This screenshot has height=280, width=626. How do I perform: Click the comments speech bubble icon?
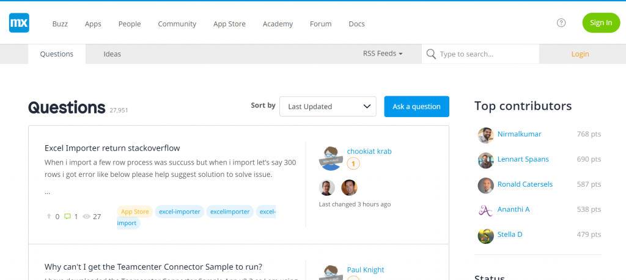(x=67, y=217)
